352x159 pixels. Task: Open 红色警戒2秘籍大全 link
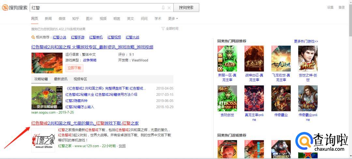(x=101, y=94)
